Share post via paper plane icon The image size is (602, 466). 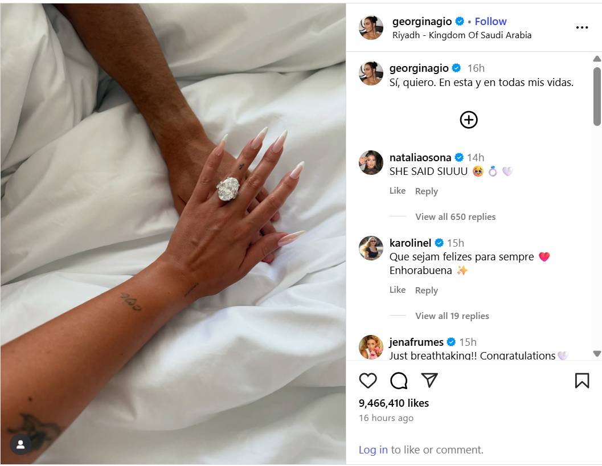[x=429, y=380]
